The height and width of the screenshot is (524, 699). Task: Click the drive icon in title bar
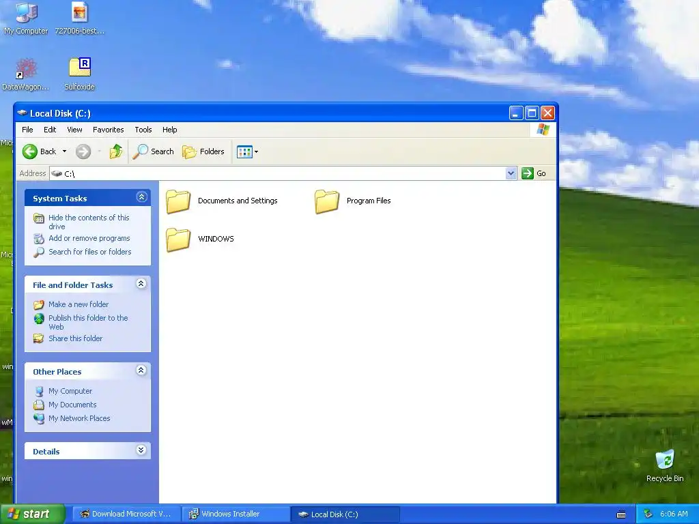pyautogui.click(x=22, y=113)
